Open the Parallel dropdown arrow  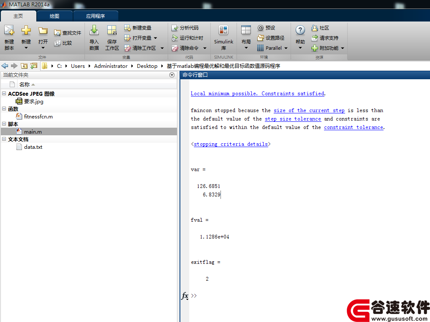tap(286, 48)
